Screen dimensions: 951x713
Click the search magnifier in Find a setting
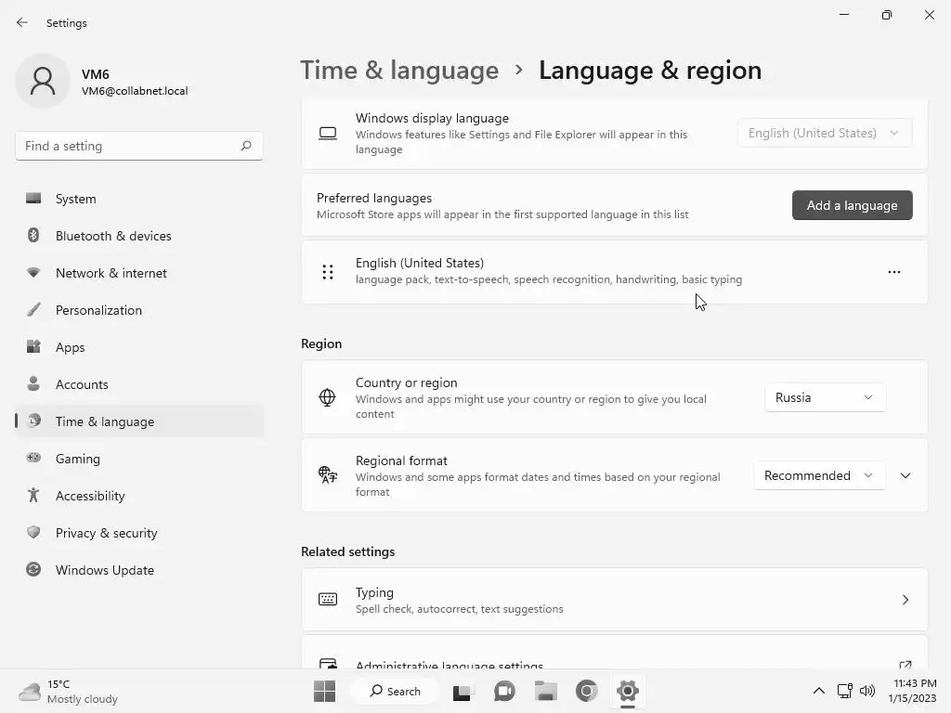245,146
